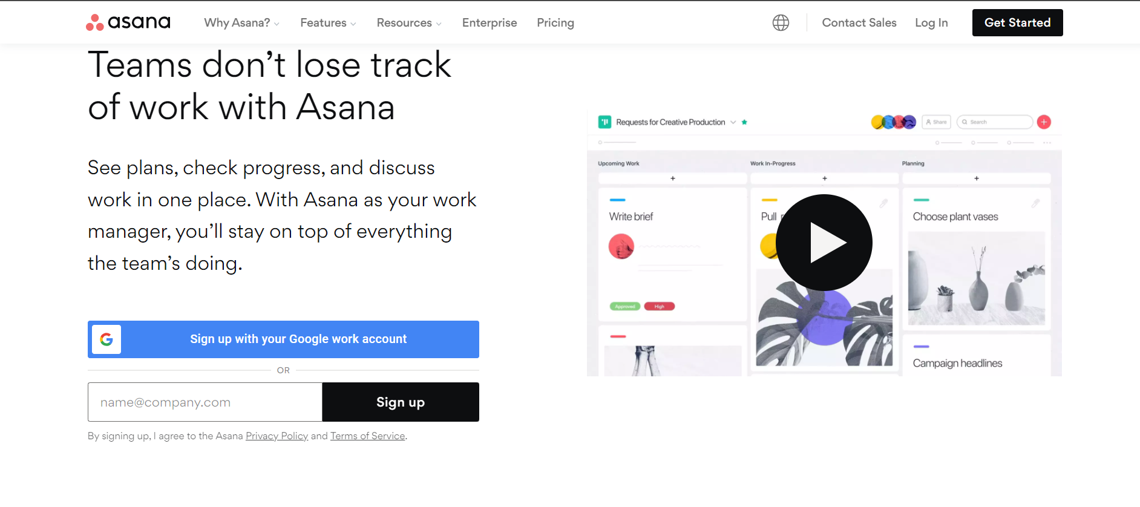Click the Asana logo
1140x507 pixels.
click(x=128, y=22)
